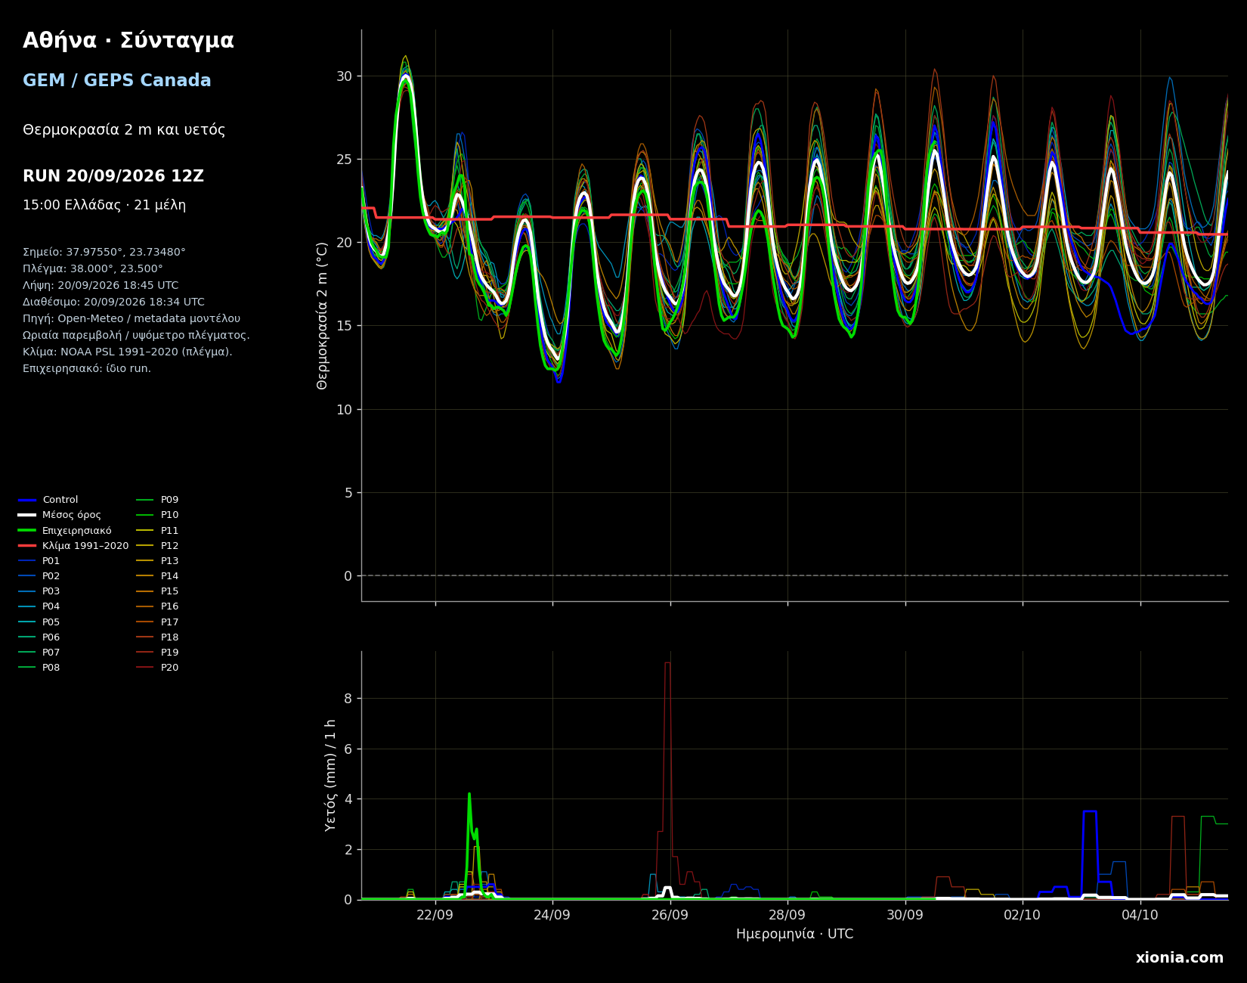Click the GEM / GEPS Canada subtitle

click(x=117, y=81)
